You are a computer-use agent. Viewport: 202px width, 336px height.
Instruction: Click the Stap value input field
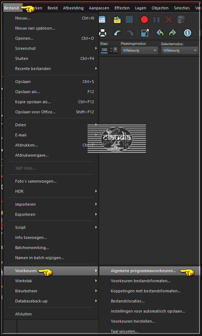click(x=104, y=50)
